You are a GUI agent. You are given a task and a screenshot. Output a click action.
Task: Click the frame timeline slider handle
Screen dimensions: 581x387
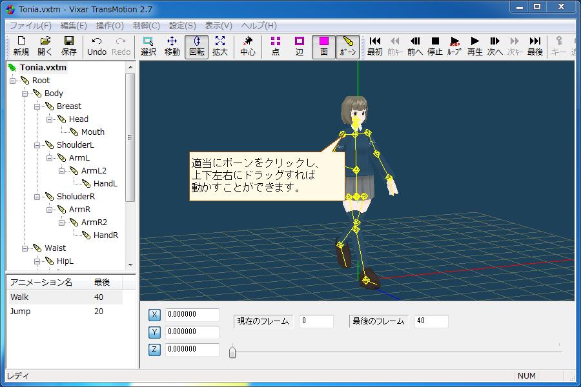pyautogui.click(x=232, y=352)
